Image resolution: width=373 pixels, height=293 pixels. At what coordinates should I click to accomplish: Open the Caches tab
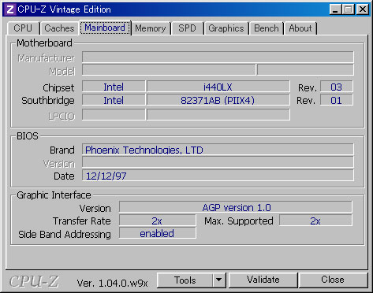coord(59,28)
